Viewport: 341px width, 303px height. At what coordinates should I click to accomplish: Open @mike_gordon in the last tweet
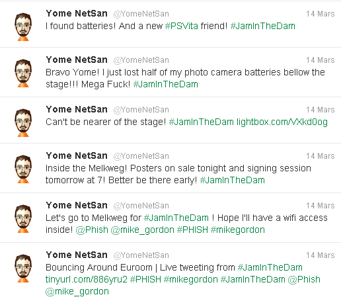[77, 291]
